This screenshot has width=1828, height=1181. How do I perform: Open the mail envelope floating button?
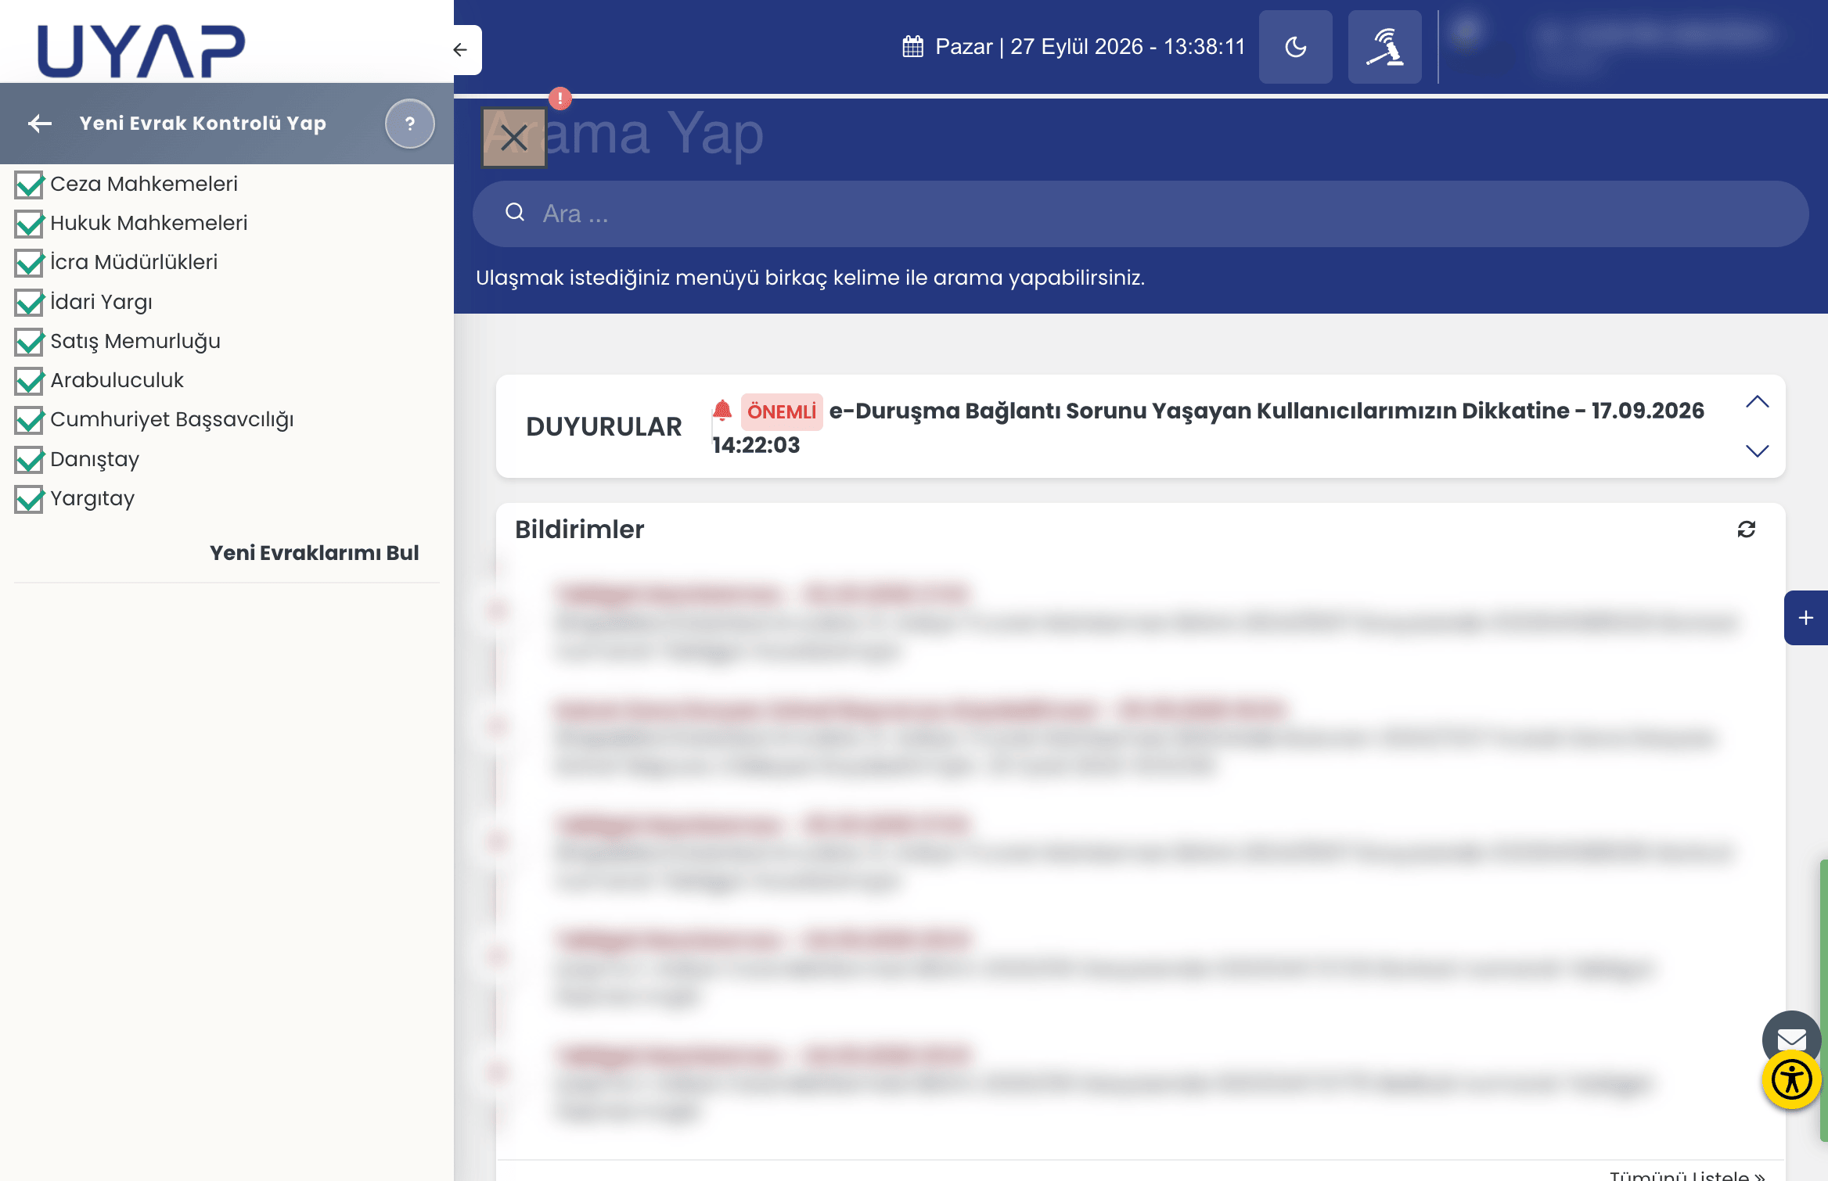pos(1791,1038)
